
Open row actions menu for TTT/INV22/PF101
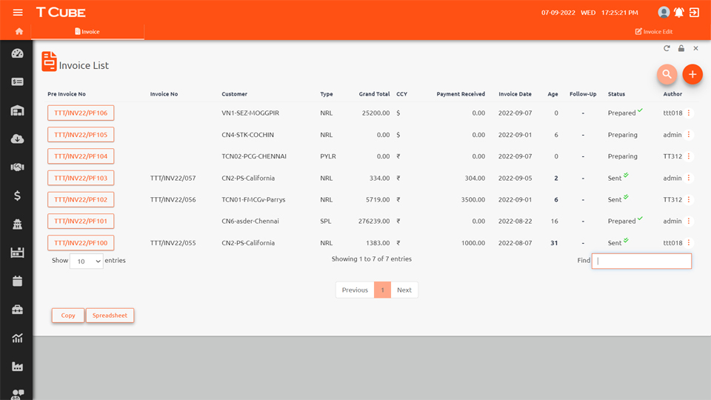pos(689,221)
